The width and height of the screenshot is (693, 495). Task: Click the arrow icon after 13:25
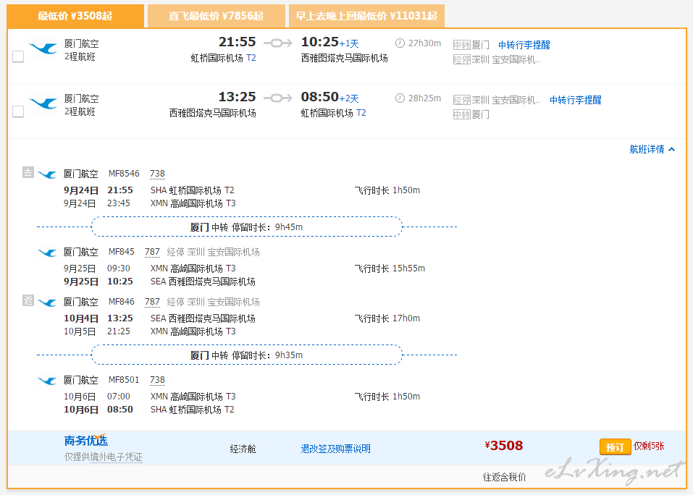[278, 98]
